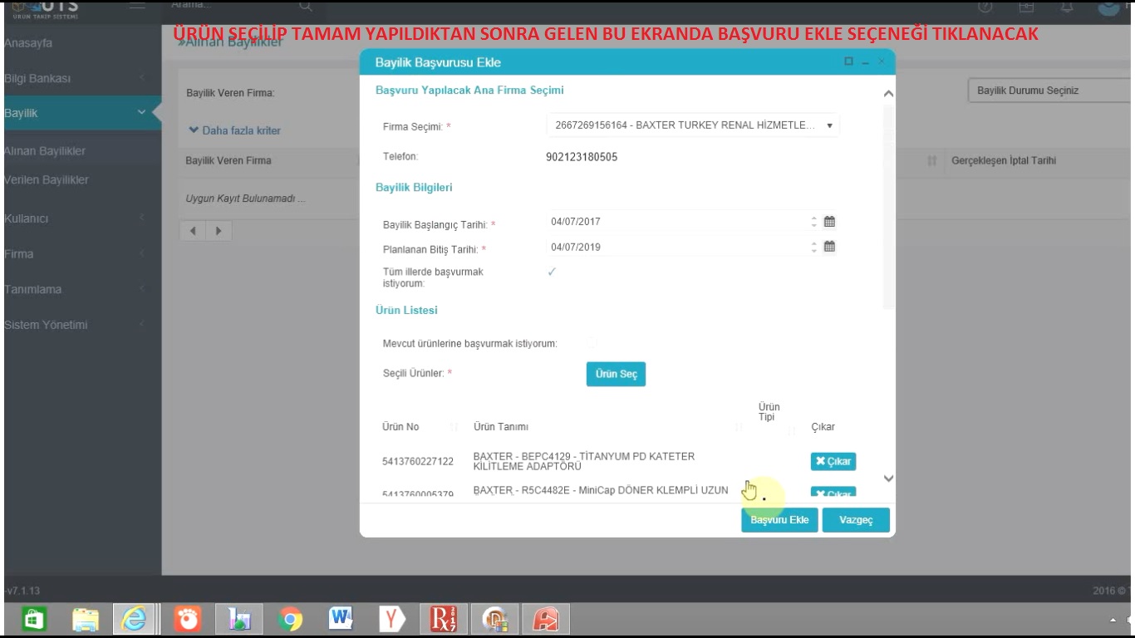Open Verilen Bayilikler in the sidebar
The image size is (1135, 638).
point(47,180)
